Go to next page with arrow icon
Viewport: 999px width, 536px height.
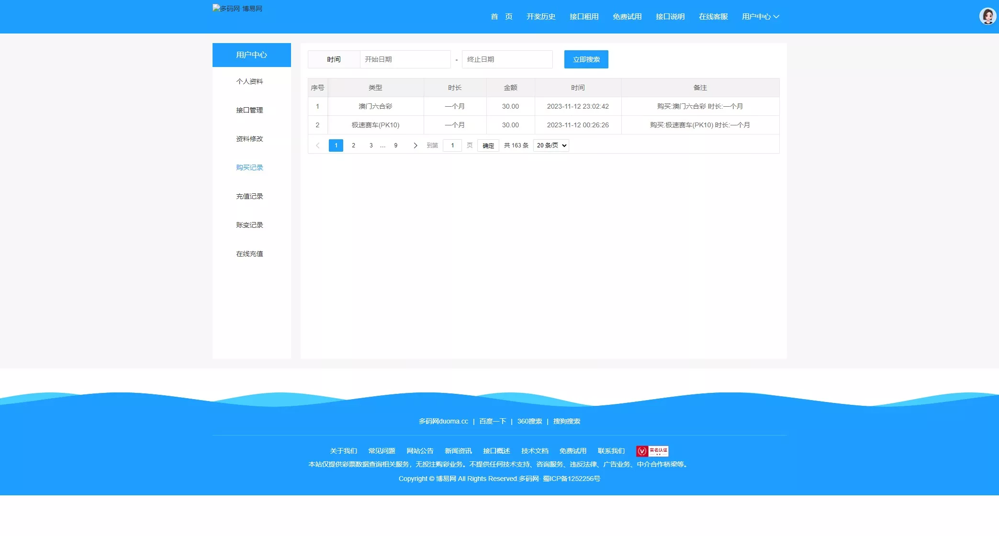415,145
